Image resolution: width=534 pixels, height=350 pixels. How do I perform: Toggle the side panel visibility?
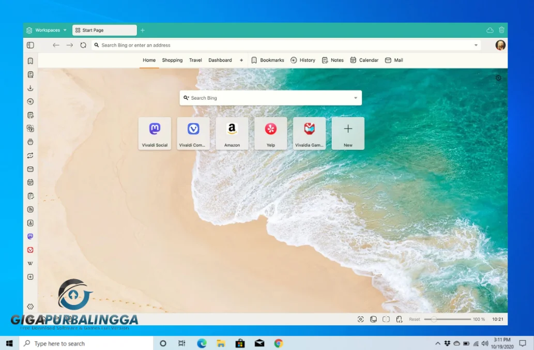(x=30, y=45)
